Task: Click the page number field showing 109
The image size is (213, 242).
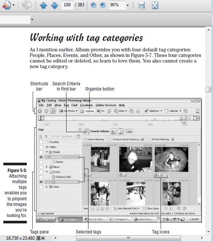Action: [x=67, y=5]
